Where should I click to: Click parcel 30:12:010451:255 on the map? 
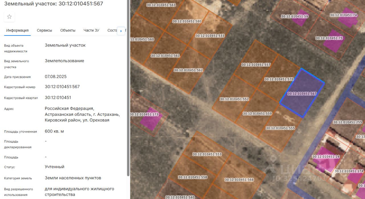(x=347, y=122)
